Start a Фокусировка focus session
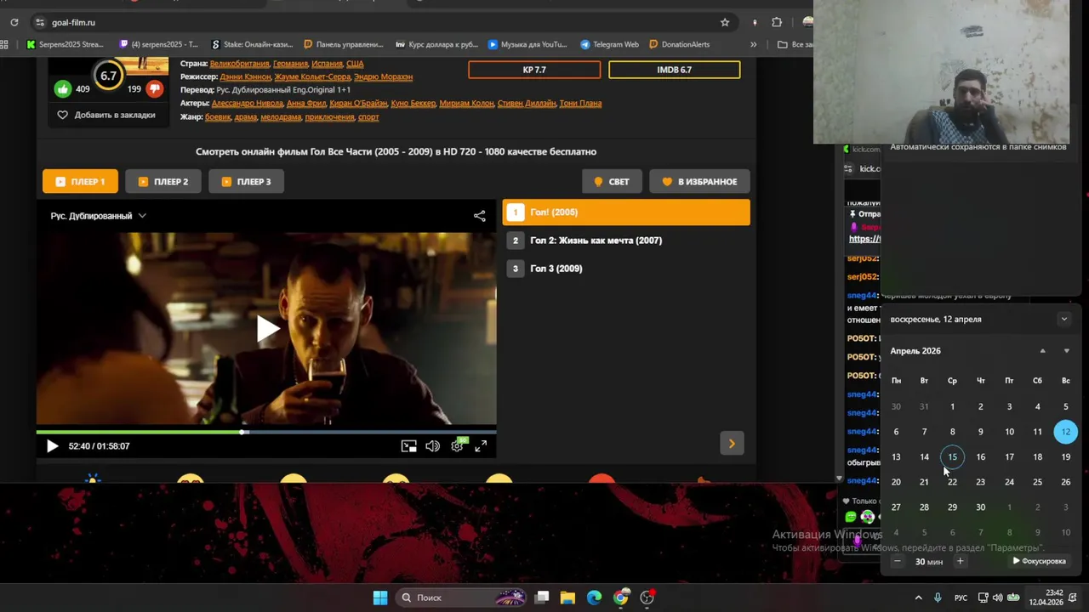The height and width of the screenshot is (612, 1089). coord(1039,561)
